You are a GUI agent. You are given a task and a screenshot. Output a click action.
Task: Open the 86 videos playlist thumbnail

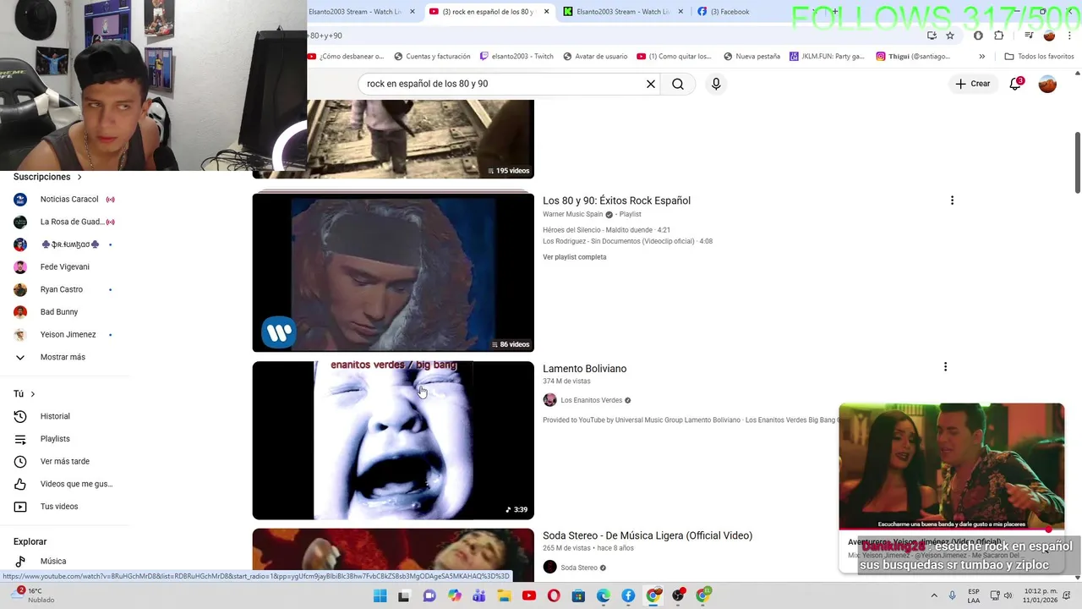[x=393, y=272]
